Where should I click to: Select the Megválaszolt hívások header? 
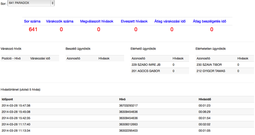[x=96, y=21]
